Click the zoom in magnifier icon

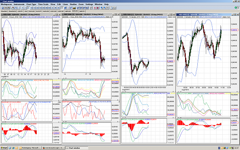(x=102, y=8)
